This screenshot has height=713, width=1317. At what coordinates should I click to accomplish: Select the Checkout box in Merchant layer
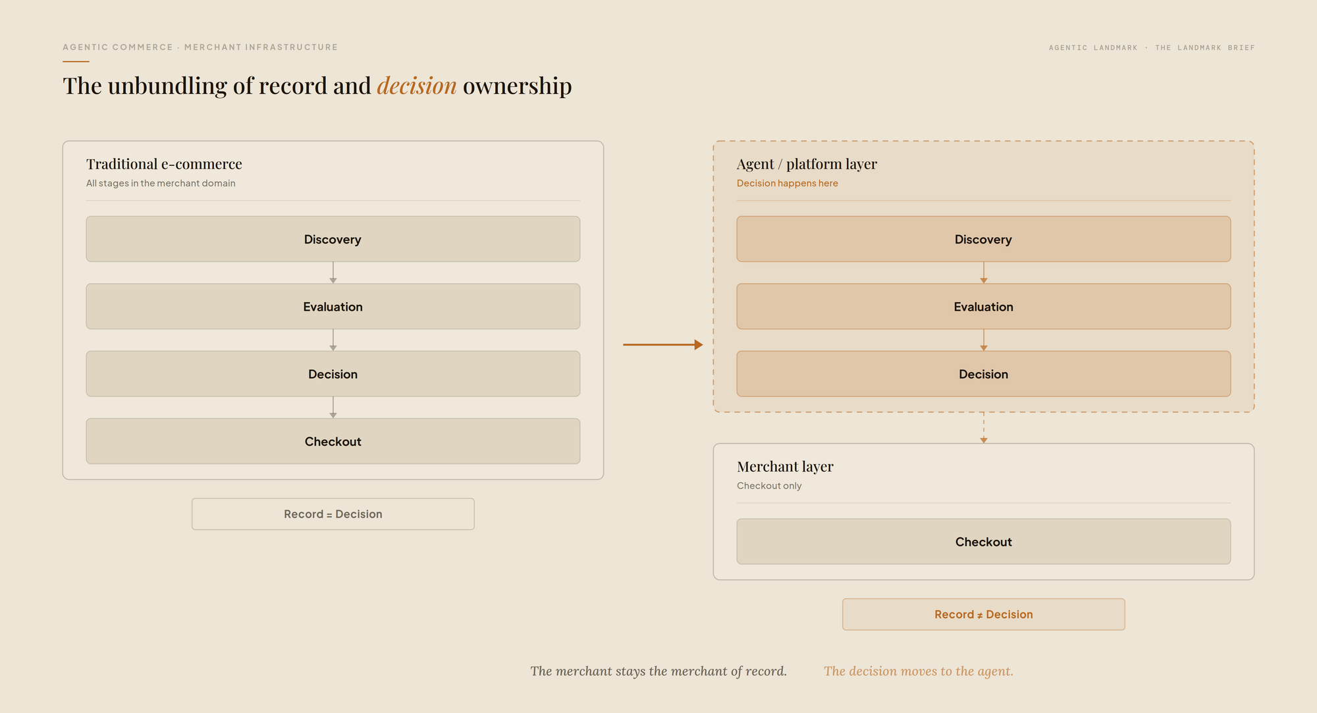[x=983, y=541]
